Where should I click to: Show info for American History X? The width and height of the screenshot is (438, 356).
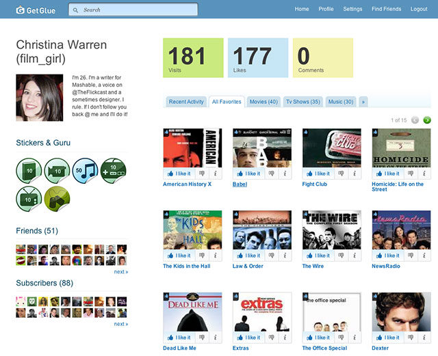[216, 174]
